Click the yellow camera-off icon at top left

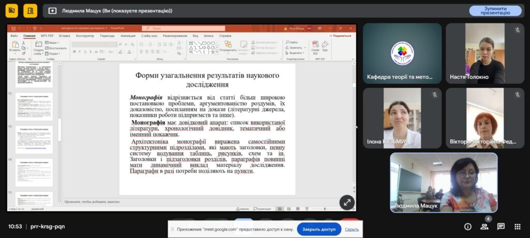[x=13, y=10]
